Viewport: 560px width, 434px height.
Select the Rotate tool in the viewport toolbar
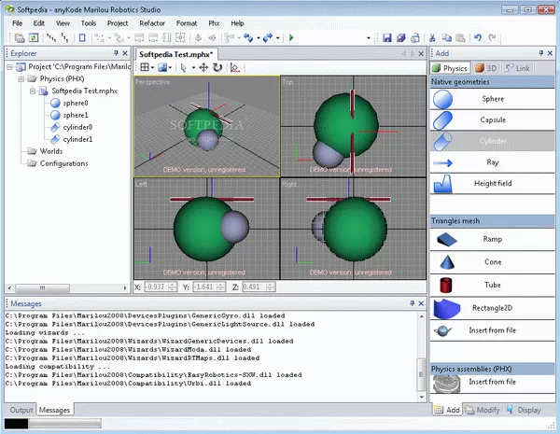pos(217,67)
